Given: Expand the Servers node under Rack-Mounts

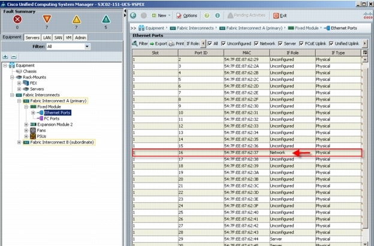Looking at the screenshot, I should (x=19, y=89).
